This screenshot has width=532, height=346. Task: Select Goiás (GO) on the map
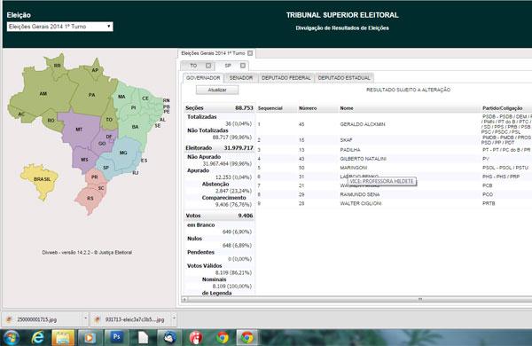pyautogui.click(x=101, y=144)
